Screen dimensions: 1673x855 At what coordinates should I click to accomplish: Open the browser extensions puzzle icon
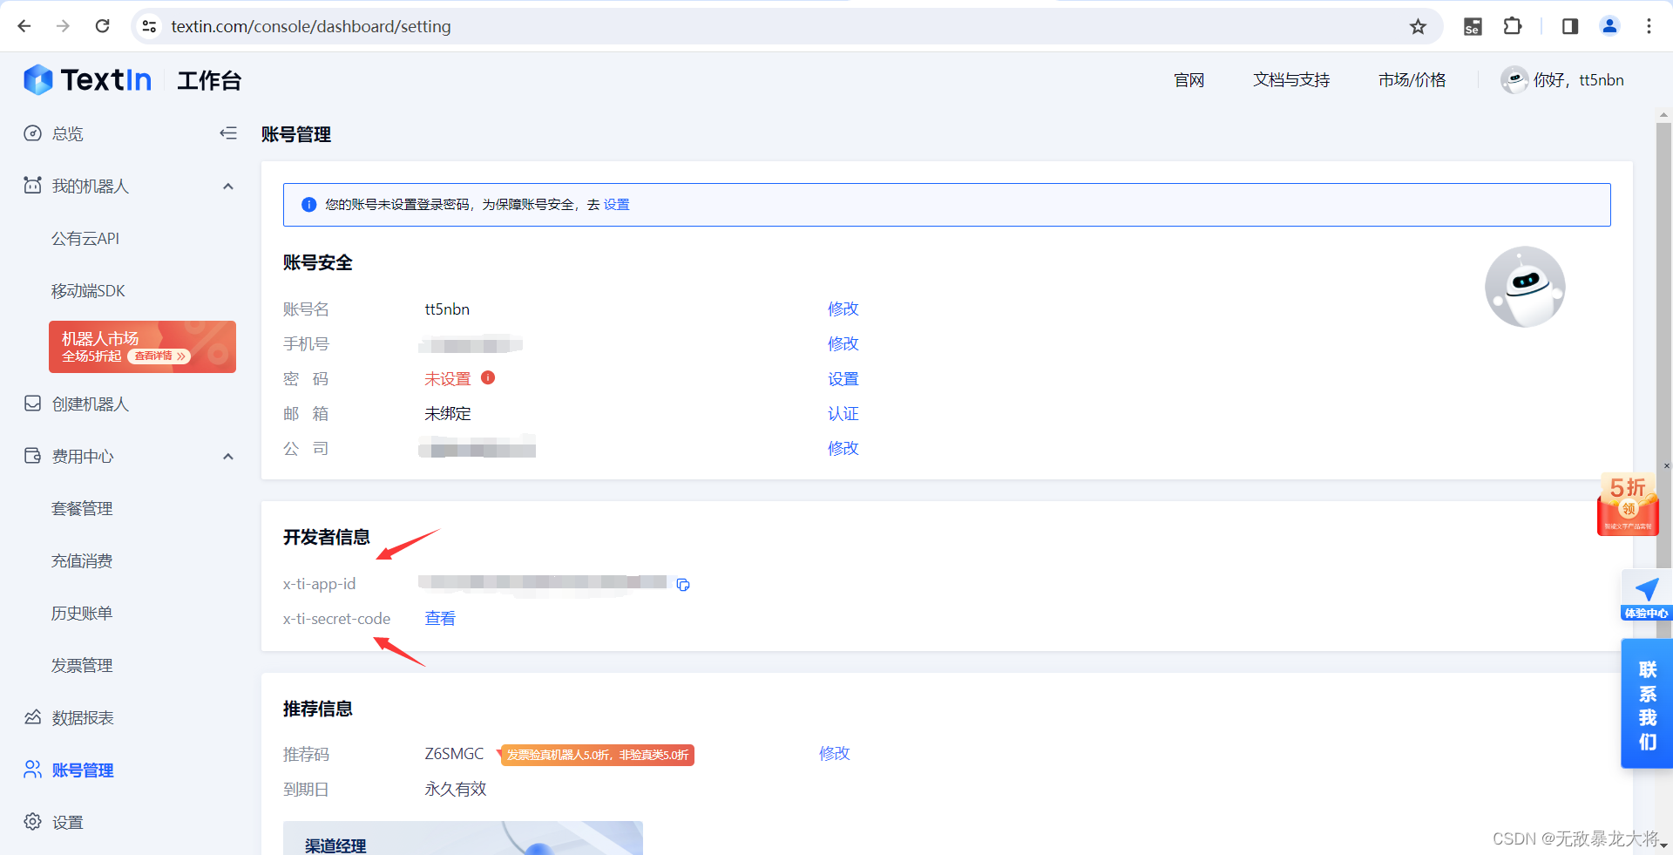[x=1513, y=26]
